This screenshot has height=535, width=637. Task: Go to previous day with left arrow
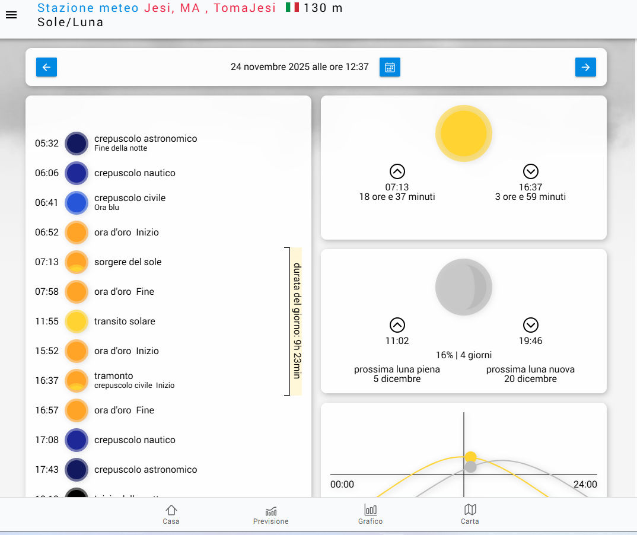coord(46,67)
